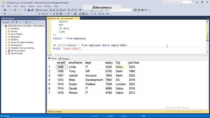Expand the Databases node
Screen dimensions: 210x118
pyautogui.click(x=6, y=29)
